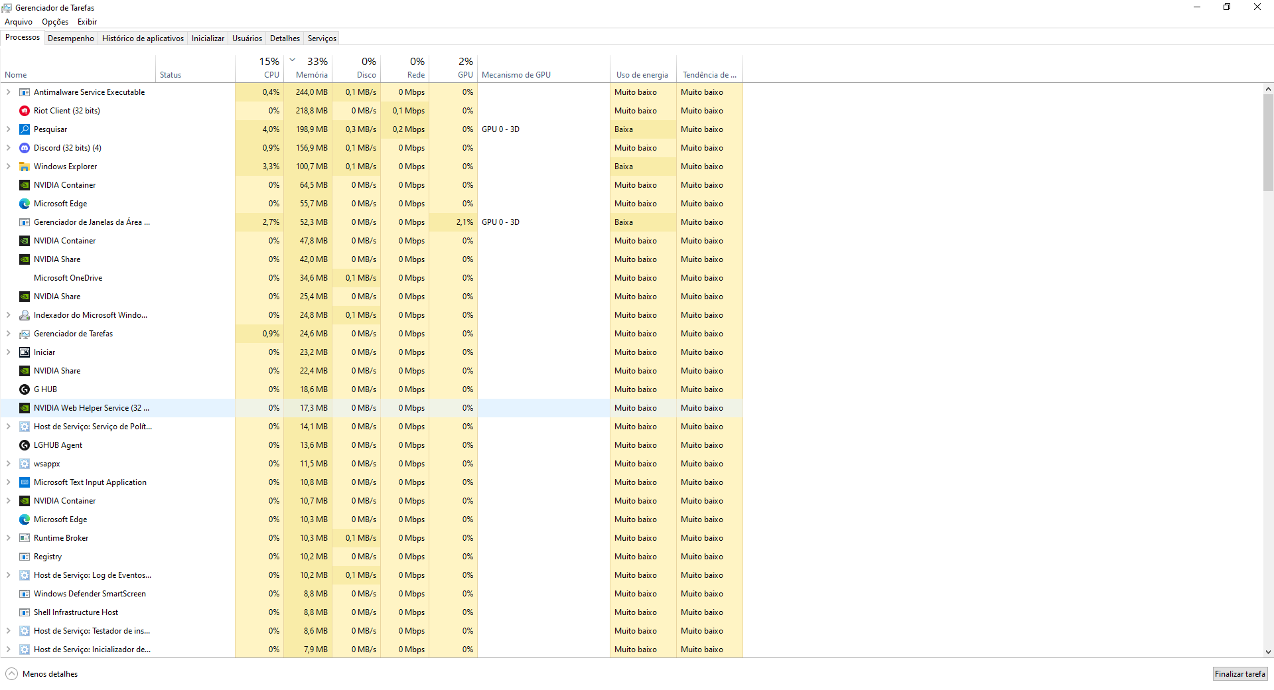This screenshot has height=690, width=1274.
Task: Expand the Iniciar process row
Action: point(8,352)
